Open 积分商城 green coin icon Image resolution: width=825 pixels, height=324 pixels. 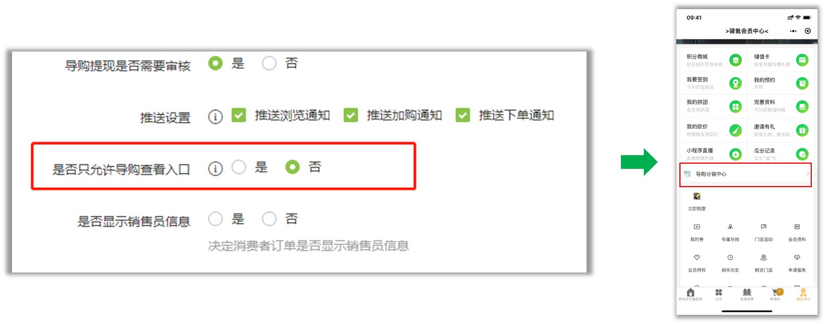(x=735, y=60)
